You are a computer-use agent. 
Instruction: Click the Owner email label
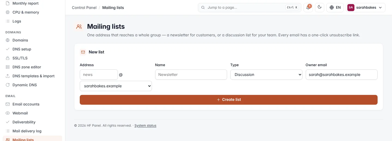point(316,65)
